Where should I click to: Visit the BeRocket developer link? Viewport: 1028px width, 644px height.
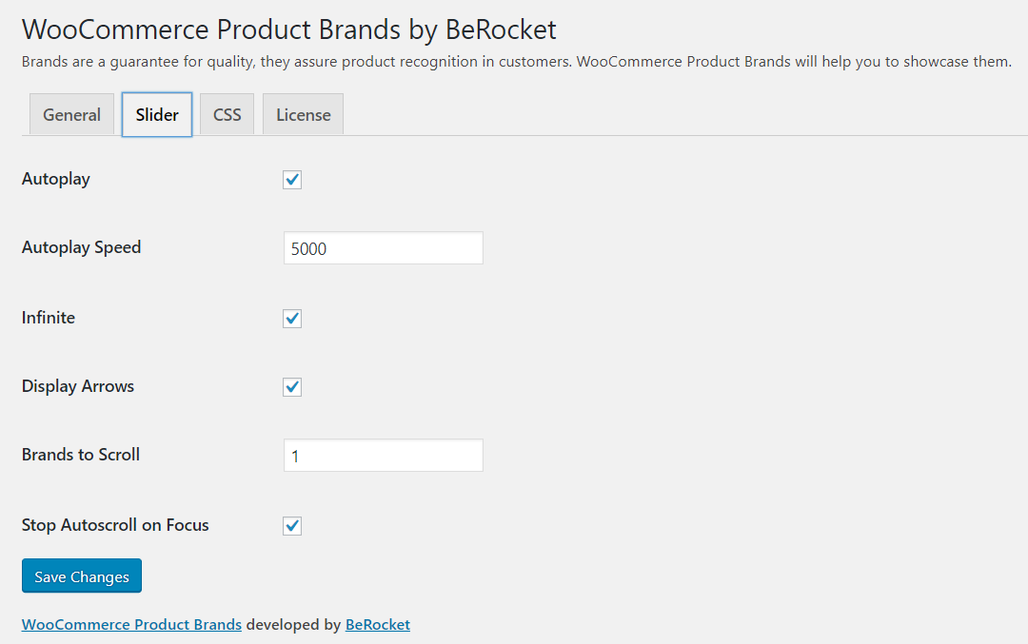[377, 624]
